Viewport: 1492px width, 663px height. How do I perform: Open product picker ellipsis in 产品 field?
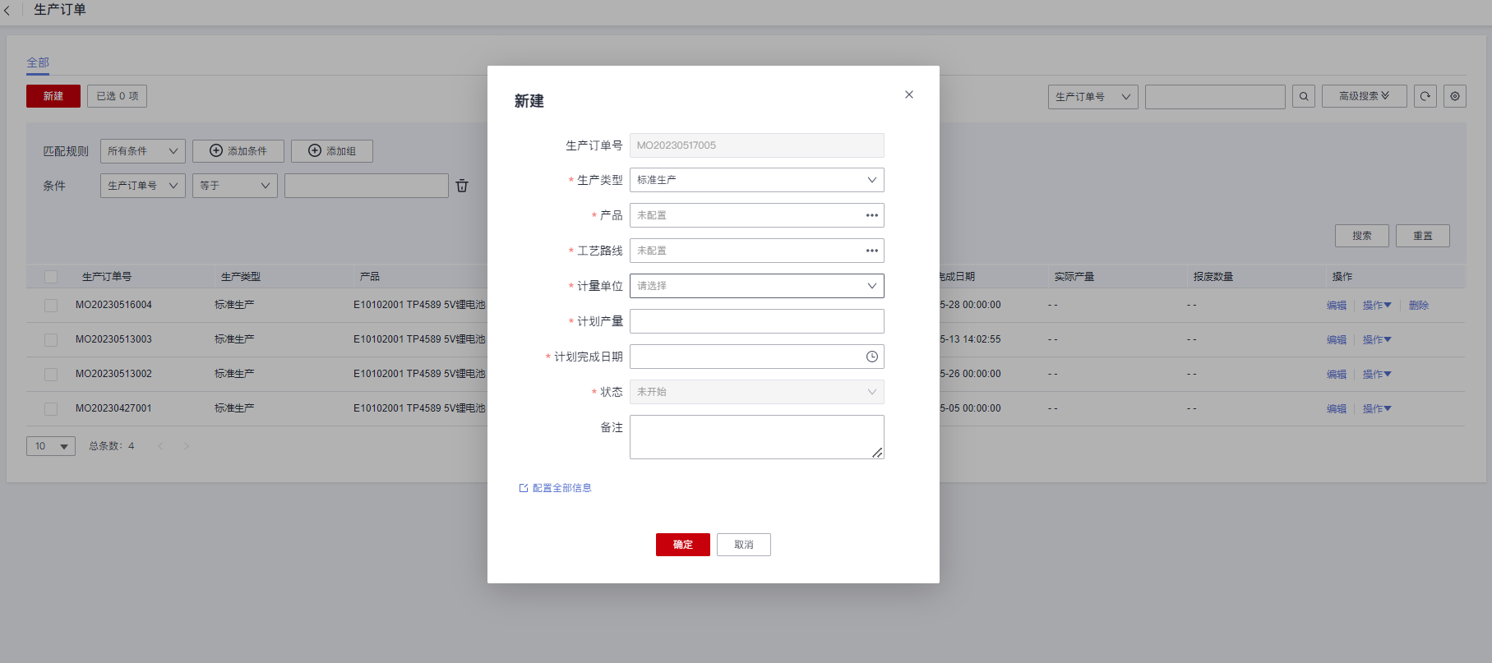[x=872, y=215]
